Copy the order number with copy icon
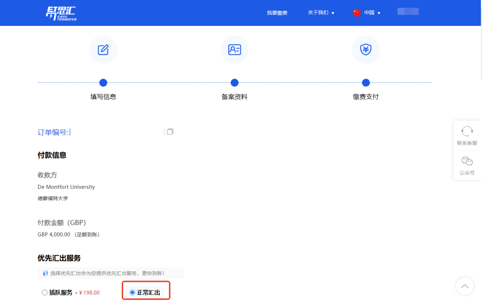 [x=170, y=132]
